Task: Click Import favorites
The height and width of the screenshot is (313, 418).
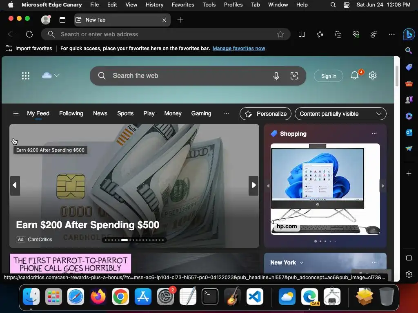Action: (29, 48)
